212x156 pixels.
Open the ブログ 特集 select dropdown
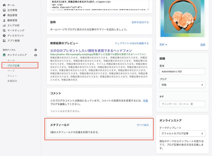pyautogui.click(x=182, y=85)
